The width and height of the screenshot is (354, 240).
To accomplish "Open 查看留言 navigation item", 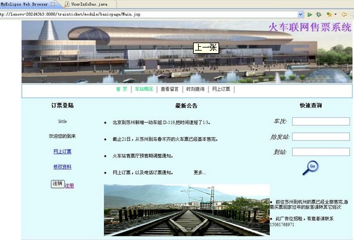I will [170, 89].
